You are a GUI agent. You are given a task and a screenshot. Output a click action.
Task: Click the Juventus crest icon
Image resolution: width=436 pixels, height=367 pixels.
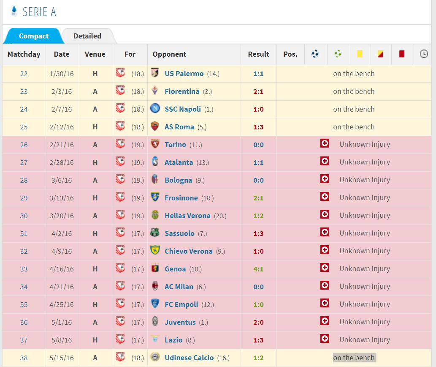click(x=155, y=321)
